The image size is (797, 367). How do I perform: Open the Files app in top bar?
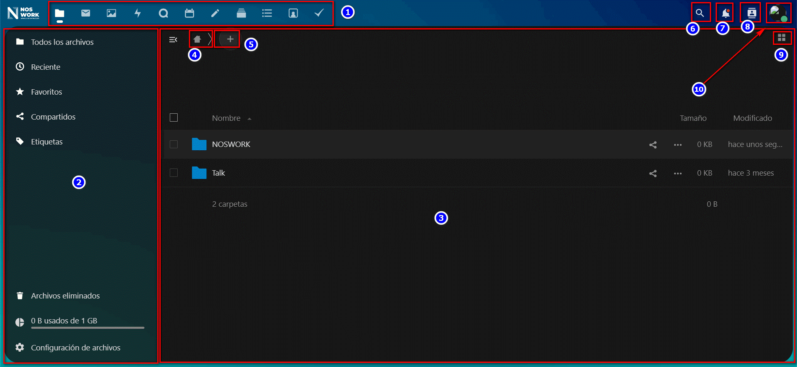coord(60,13)
